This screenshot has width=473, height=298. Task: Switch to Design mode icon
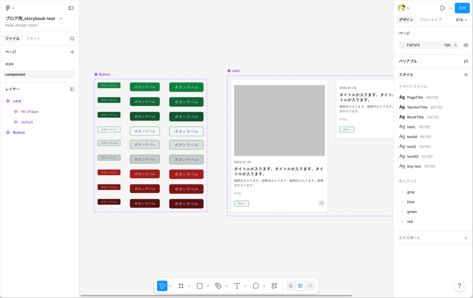click(x=300, y=286)
